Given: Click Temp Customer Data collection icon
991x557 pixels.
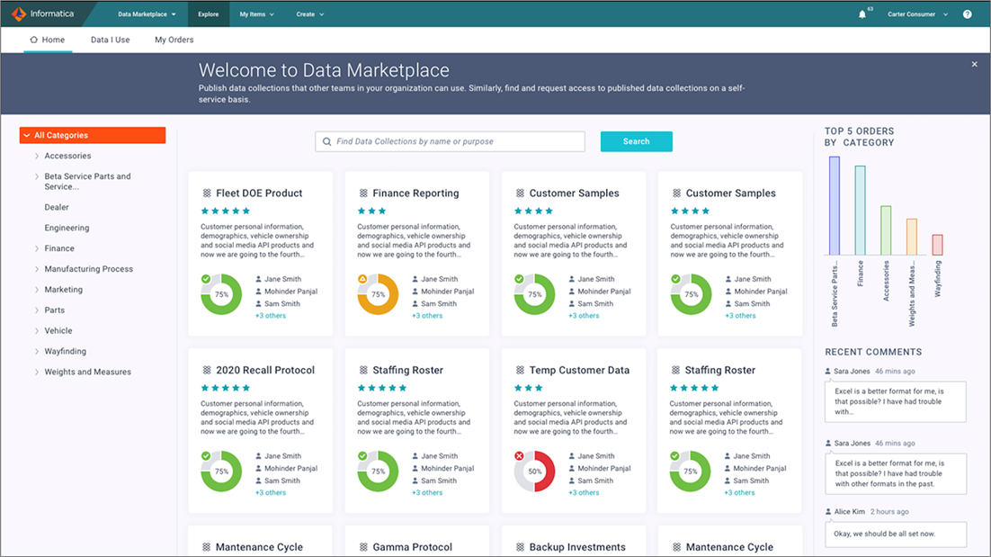Looking at the screenshot, I should (x=520, y=370).
